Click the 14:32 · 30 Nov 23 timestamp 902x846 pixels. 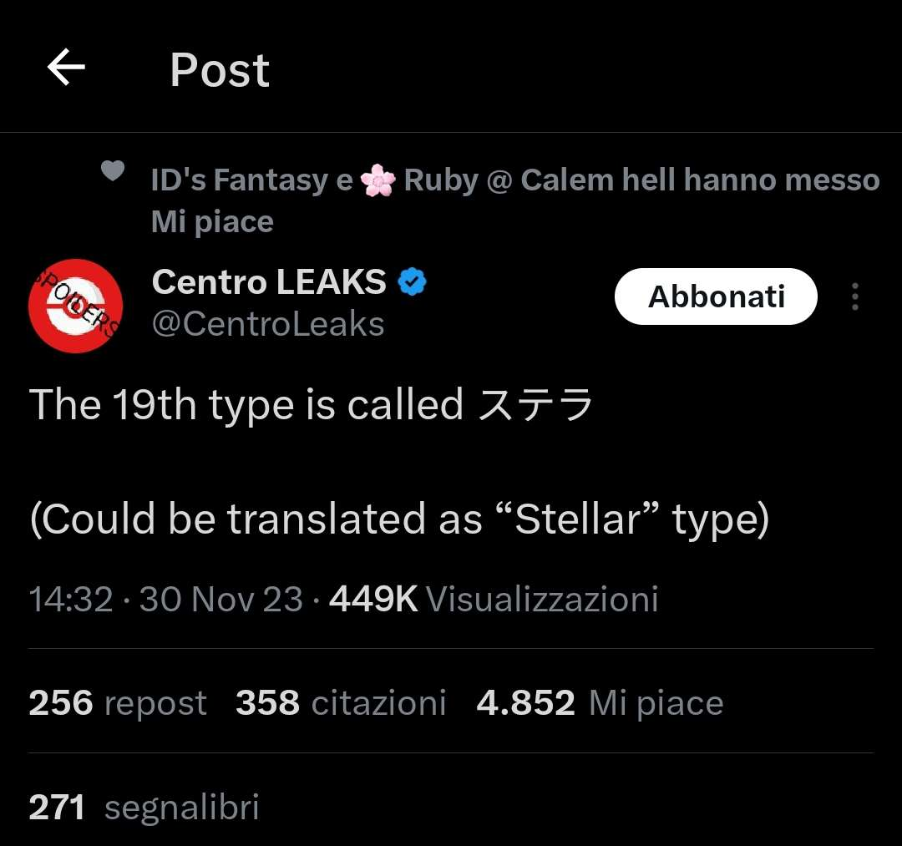coord(166,600)
